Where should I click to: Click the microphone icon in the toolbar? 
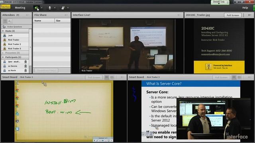(50, 8)
